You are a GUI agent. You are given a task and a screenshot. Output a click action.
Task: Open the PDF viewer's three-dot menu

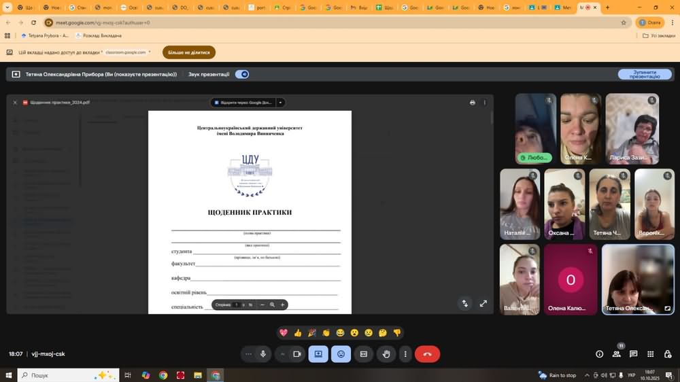coord(485,103)
